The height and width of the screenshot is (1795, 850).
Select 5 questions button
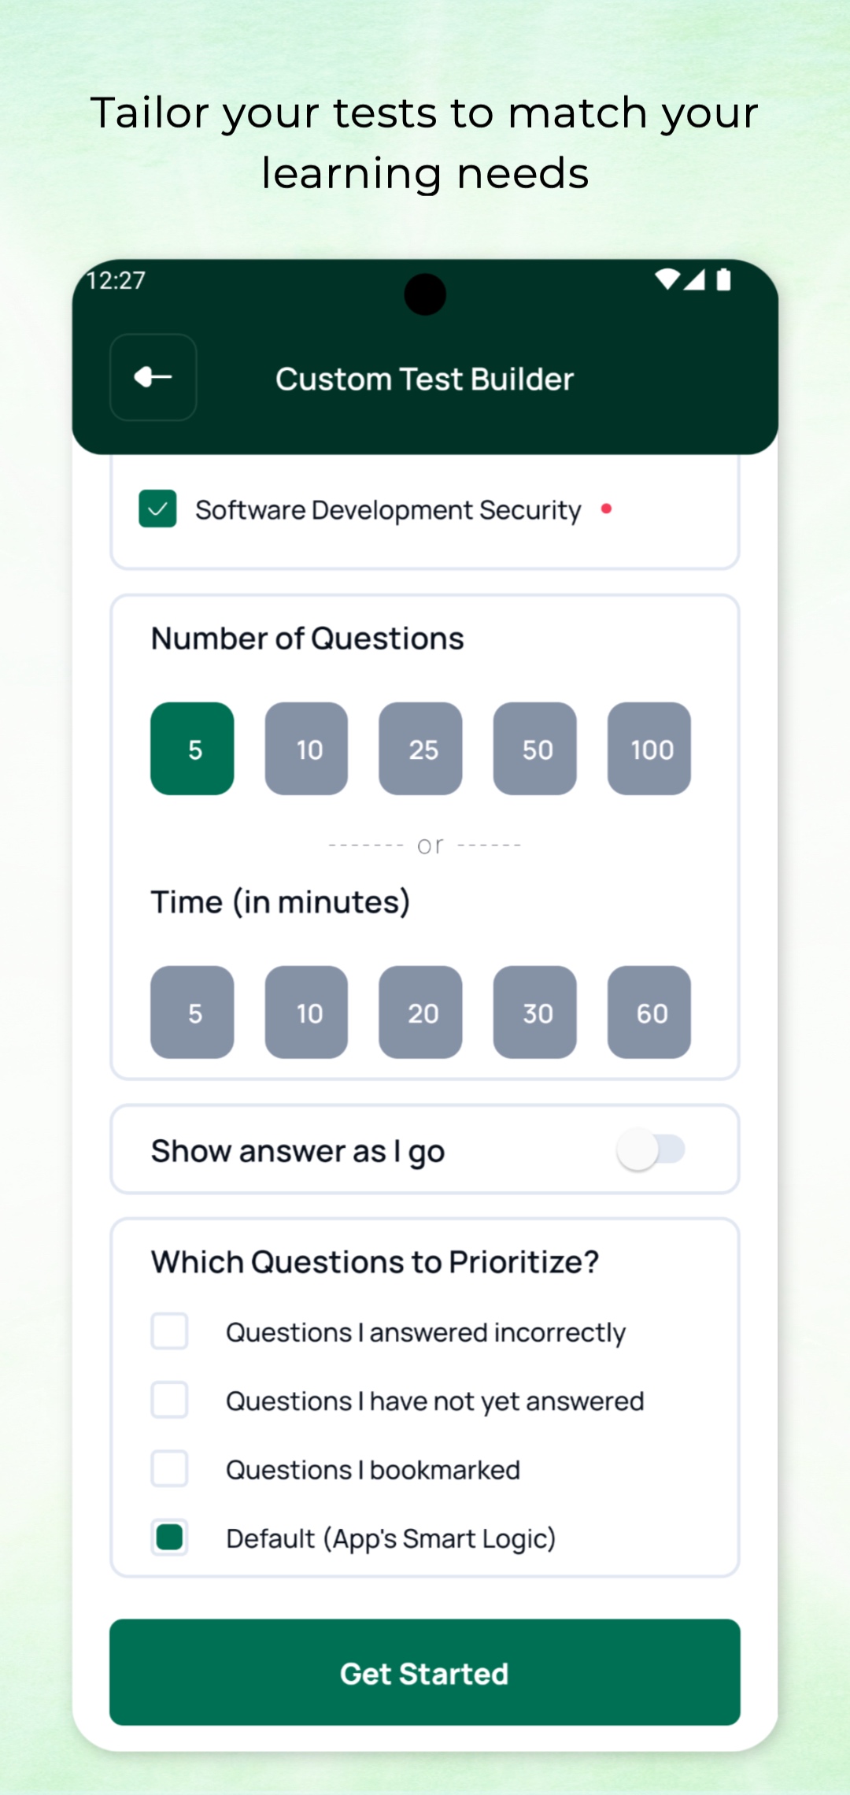pyautogui.click(x=192, y=749)
